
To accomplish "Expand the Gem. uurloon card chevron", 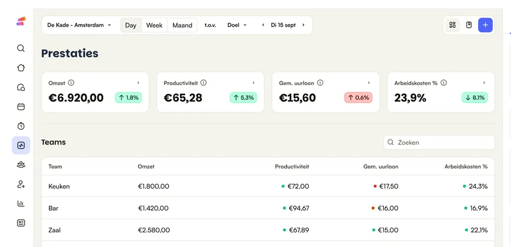I will 369,83.
